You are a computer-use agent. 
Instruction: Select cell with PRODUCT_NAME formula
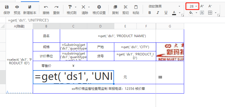(122, 36)
